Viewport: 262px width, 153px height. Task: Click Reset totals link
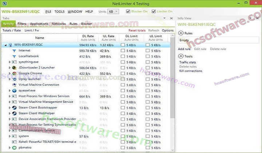click(x=137, y=31)
